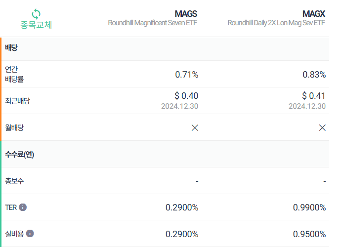The width and height of the screenshot is (337, 247).
Task: Click the 수수료(연) section header
Action: click(20, 154)
